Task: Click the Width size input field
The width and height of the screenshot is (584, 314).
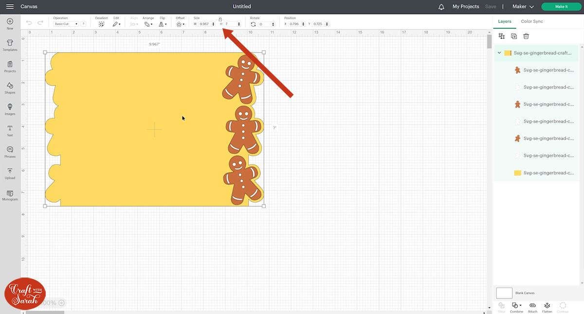Action: (204, 24)
